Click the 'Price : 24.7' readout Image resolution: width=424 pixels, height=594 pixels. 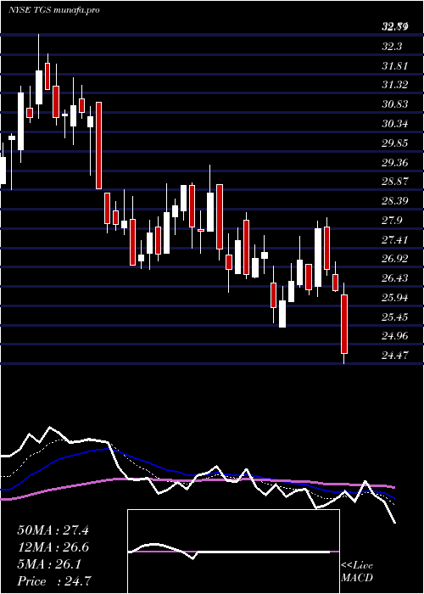(53, 581)
